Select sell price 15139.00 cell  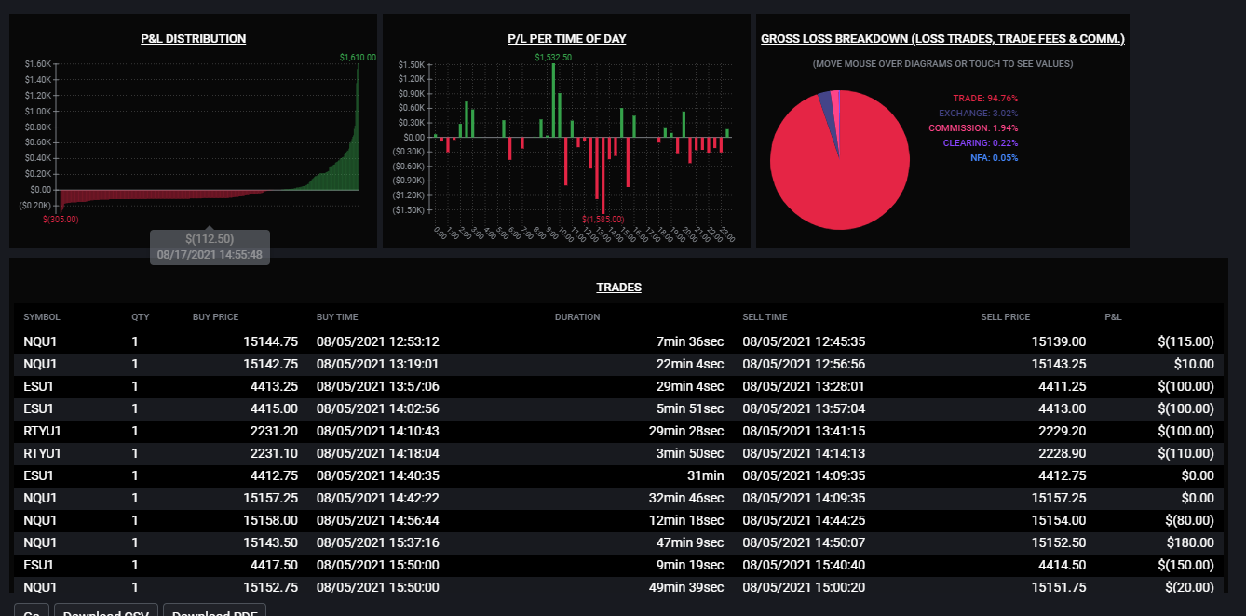[1059, 341]
